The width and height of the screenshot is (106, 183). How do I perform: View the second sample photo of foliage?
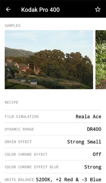click(101, 60)
